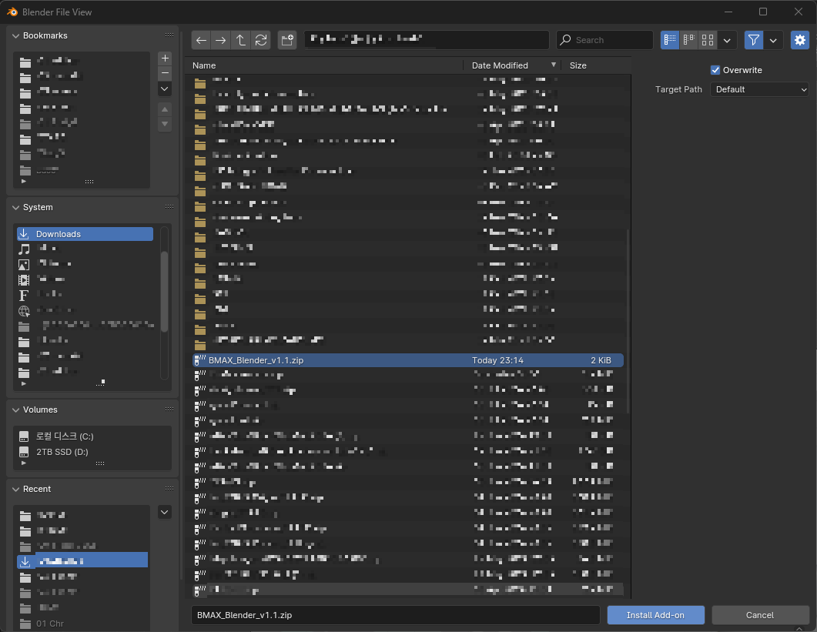The width and height of the screenshot is (817, 632).
Task: Toggle file filtering funnel icon
Action: click(753, 40)
